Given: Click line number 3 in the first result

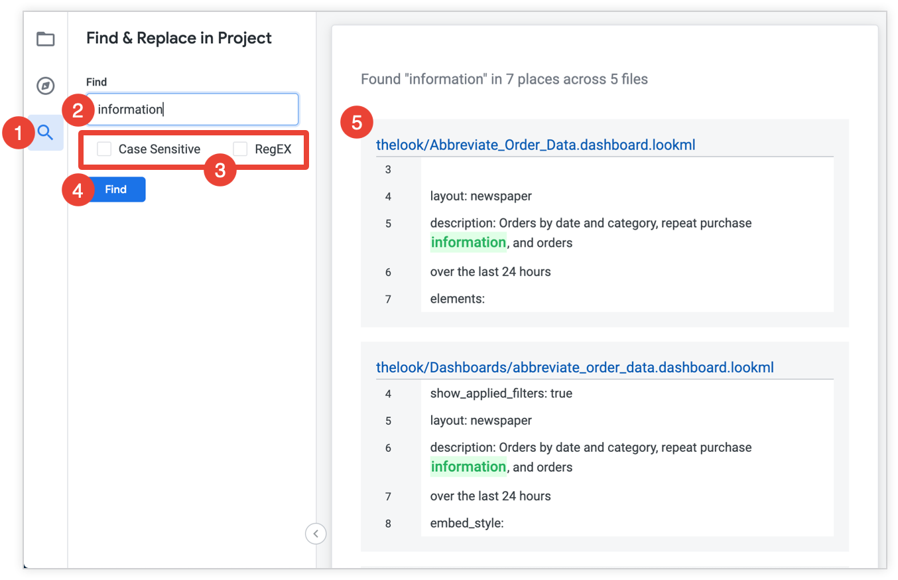Looking at the screenshot, I should 388,170.
